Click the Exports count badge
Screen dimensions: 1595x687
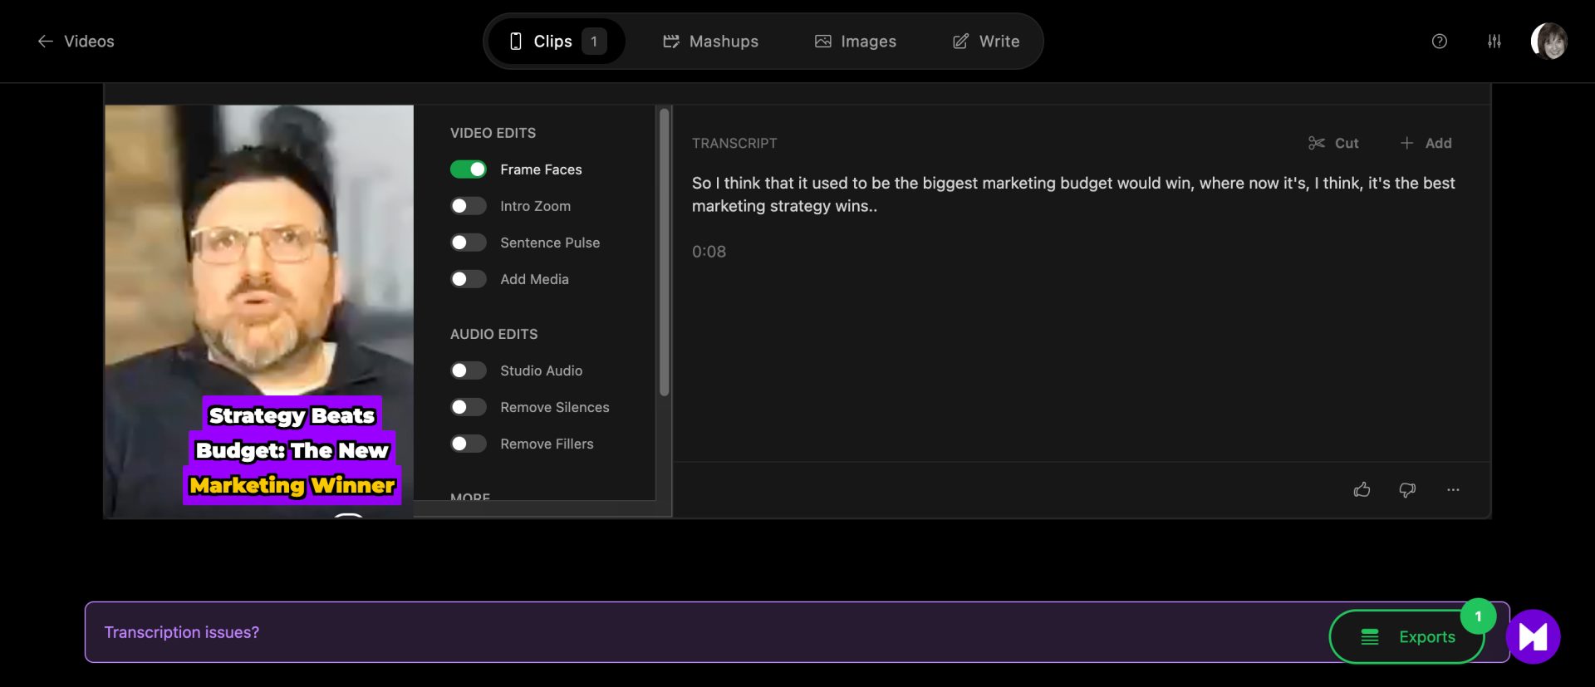click(x=1478, y=616)
